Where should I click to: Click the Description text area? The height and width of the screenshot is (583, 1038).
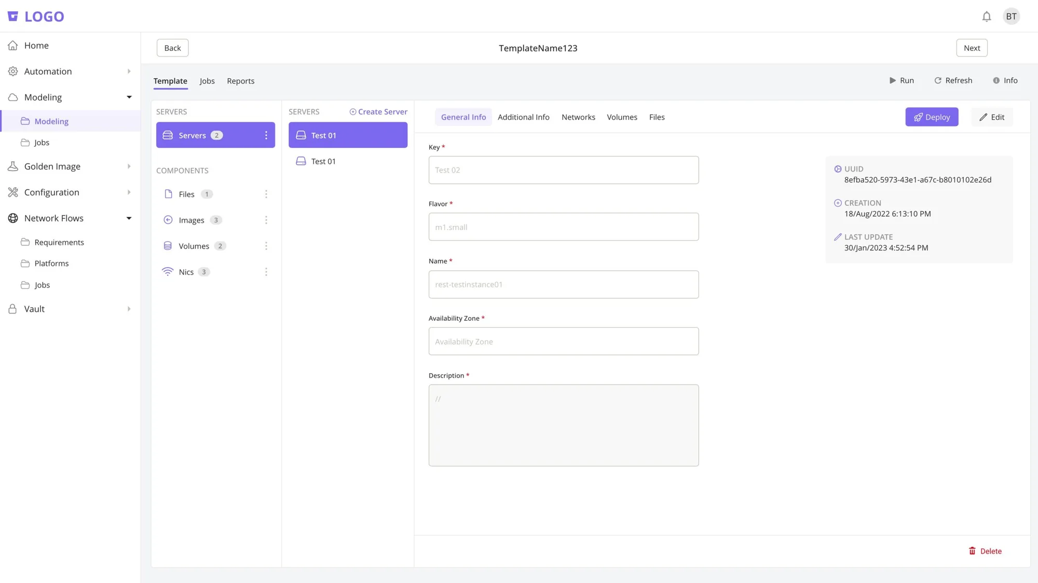click(564, 425)
